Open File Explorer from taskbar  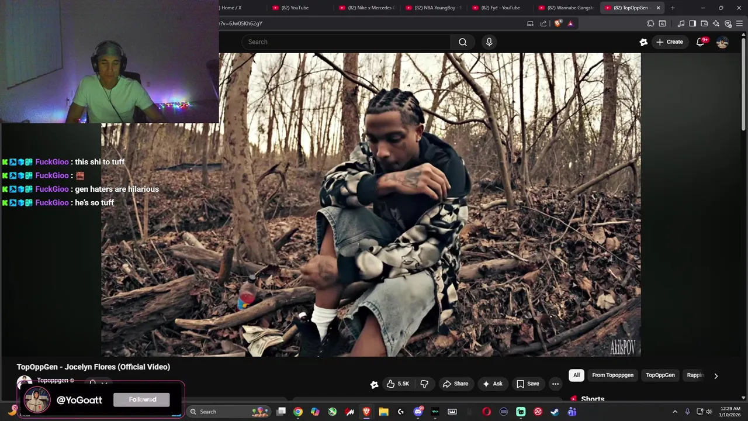(x=383, y=412)
